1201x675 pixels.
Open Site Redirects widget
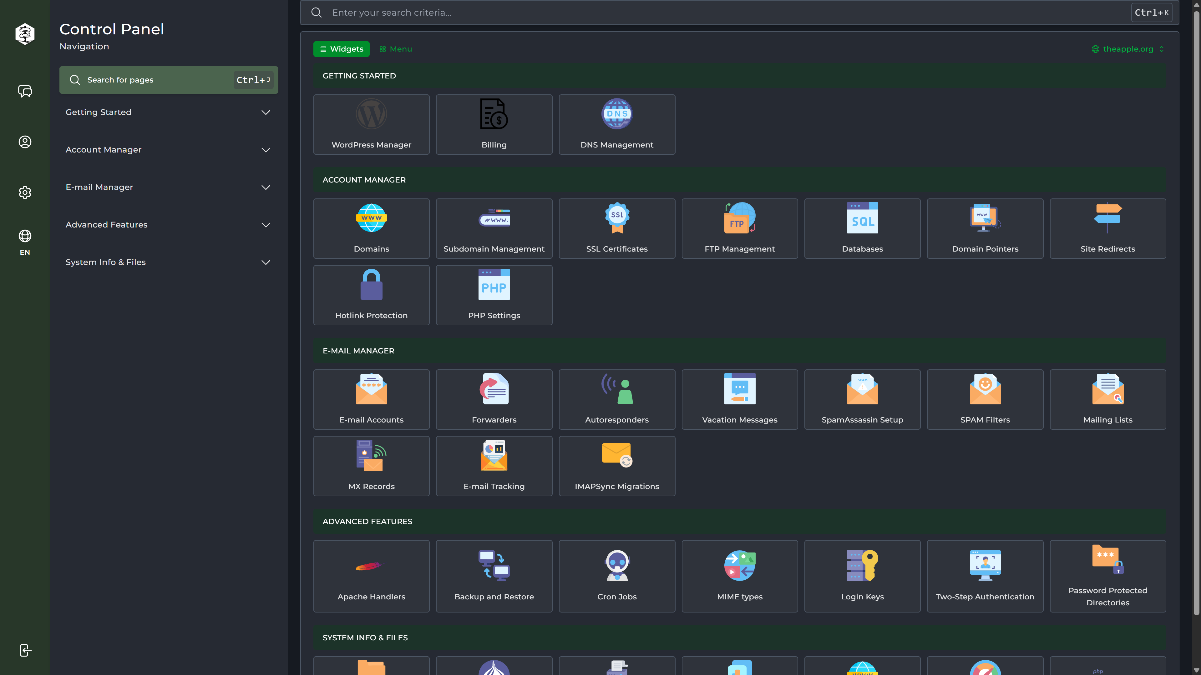1108,228
